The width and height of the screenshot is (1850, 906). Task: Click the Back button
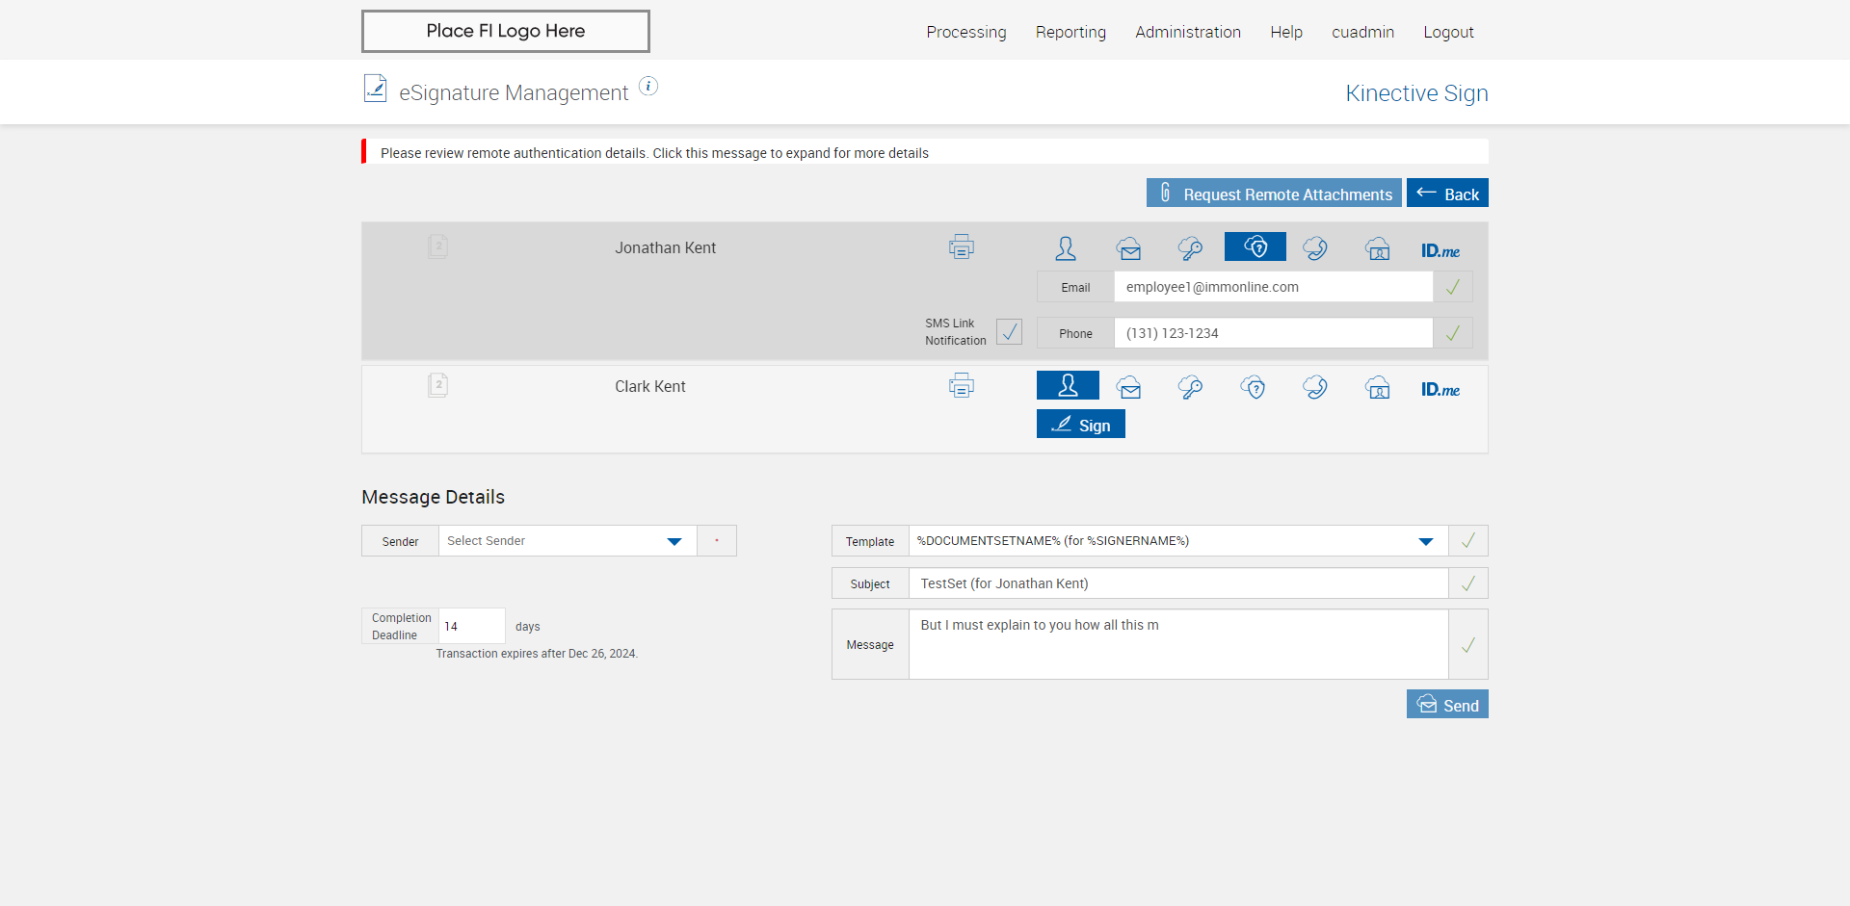pos(1447,193)
